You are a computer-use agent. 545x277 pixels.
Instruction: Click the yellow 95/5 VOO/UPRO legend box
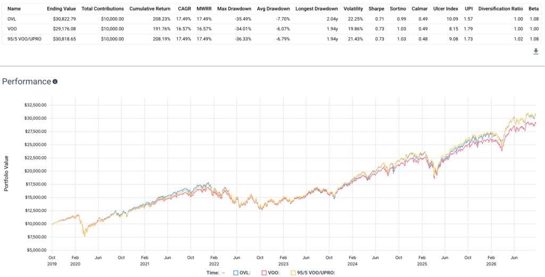[293, 273]
